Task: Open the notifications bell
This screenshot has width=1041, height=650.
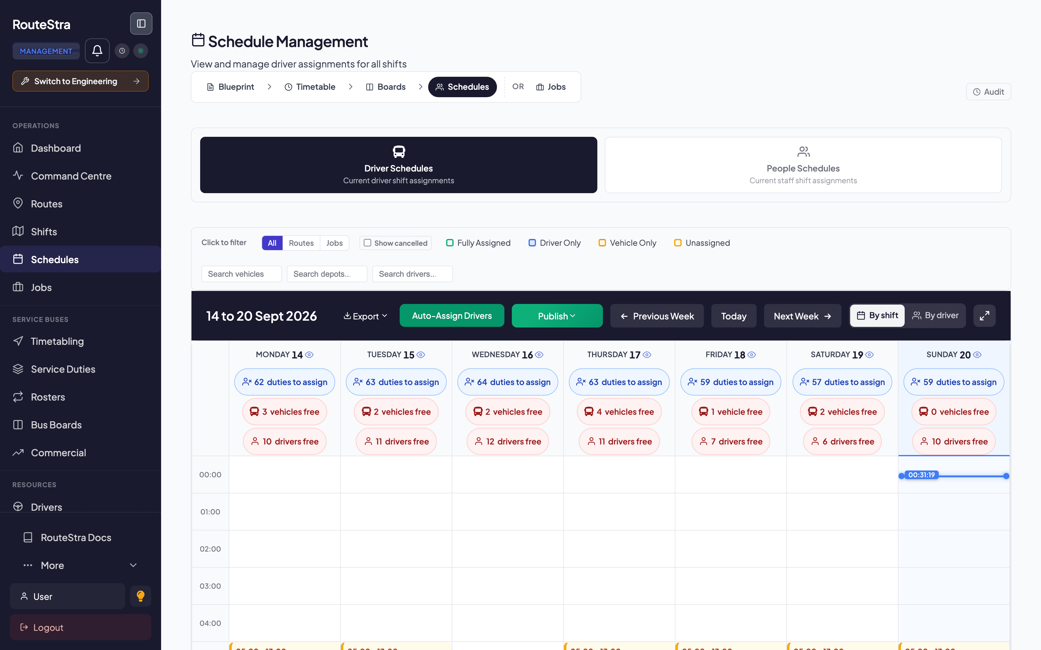Action: (97, 51)
